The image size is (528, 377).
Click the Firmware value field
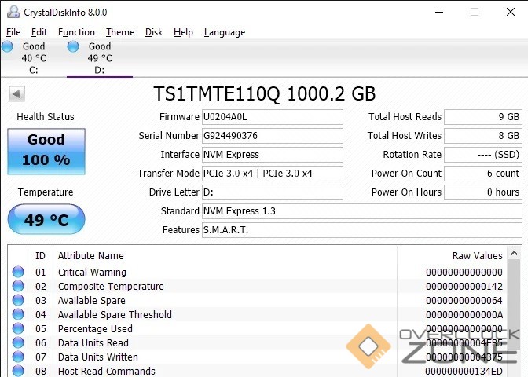coord(272,117)
